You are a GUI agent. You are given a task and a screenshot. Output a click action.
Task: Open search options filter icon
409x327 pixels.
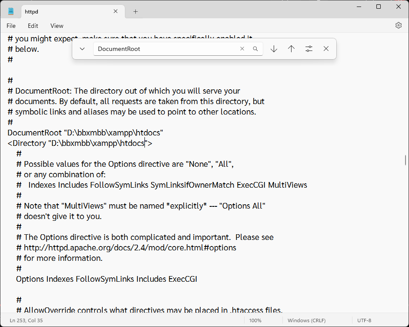[309, 49]
